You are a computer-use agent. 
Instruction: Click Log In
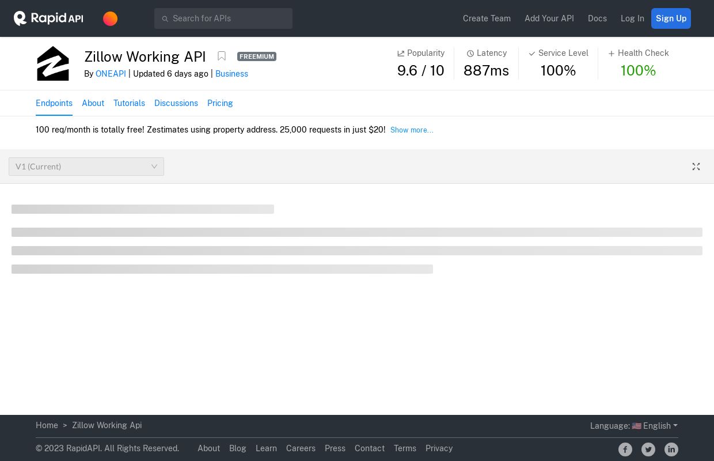click(632, 18)
